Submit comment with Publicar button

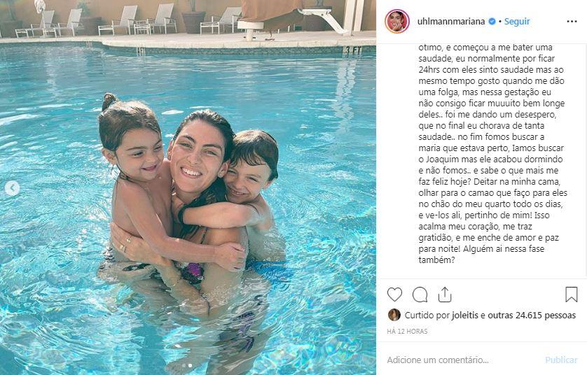click(561, 360)
